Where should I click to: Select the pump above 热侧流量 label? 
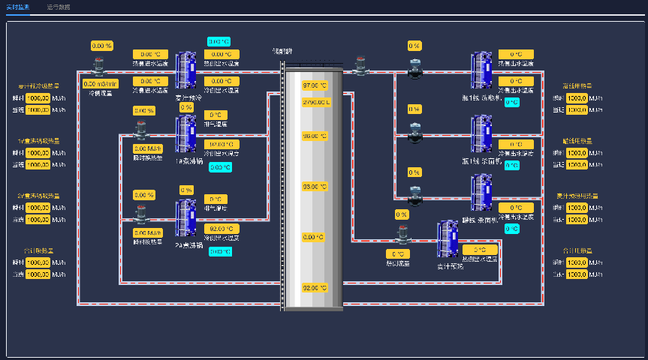(402, 235)
